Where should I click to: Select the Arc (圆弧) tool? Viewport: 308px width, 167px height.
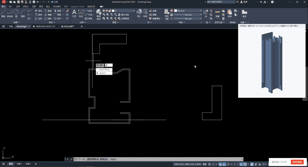point(23,13)
